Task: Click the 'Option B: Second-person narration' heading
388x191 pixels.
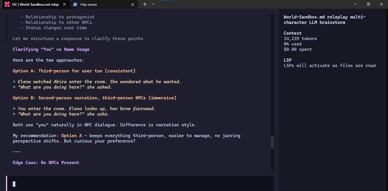Action: point(95,98)
